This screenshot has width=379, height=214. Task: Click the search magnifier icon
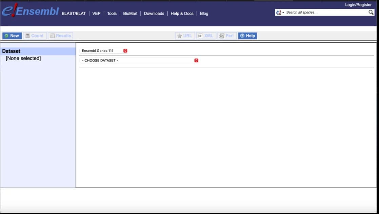pos(371,12)
